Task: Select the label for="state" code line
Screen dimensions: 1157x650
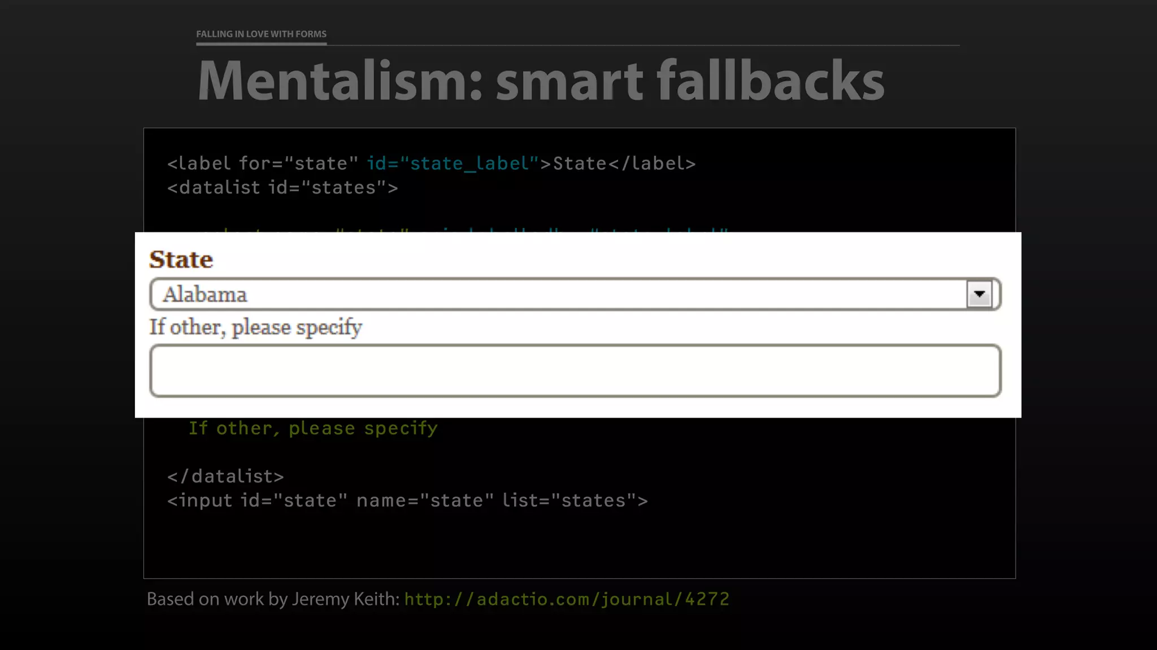Action: pos(431,164)
